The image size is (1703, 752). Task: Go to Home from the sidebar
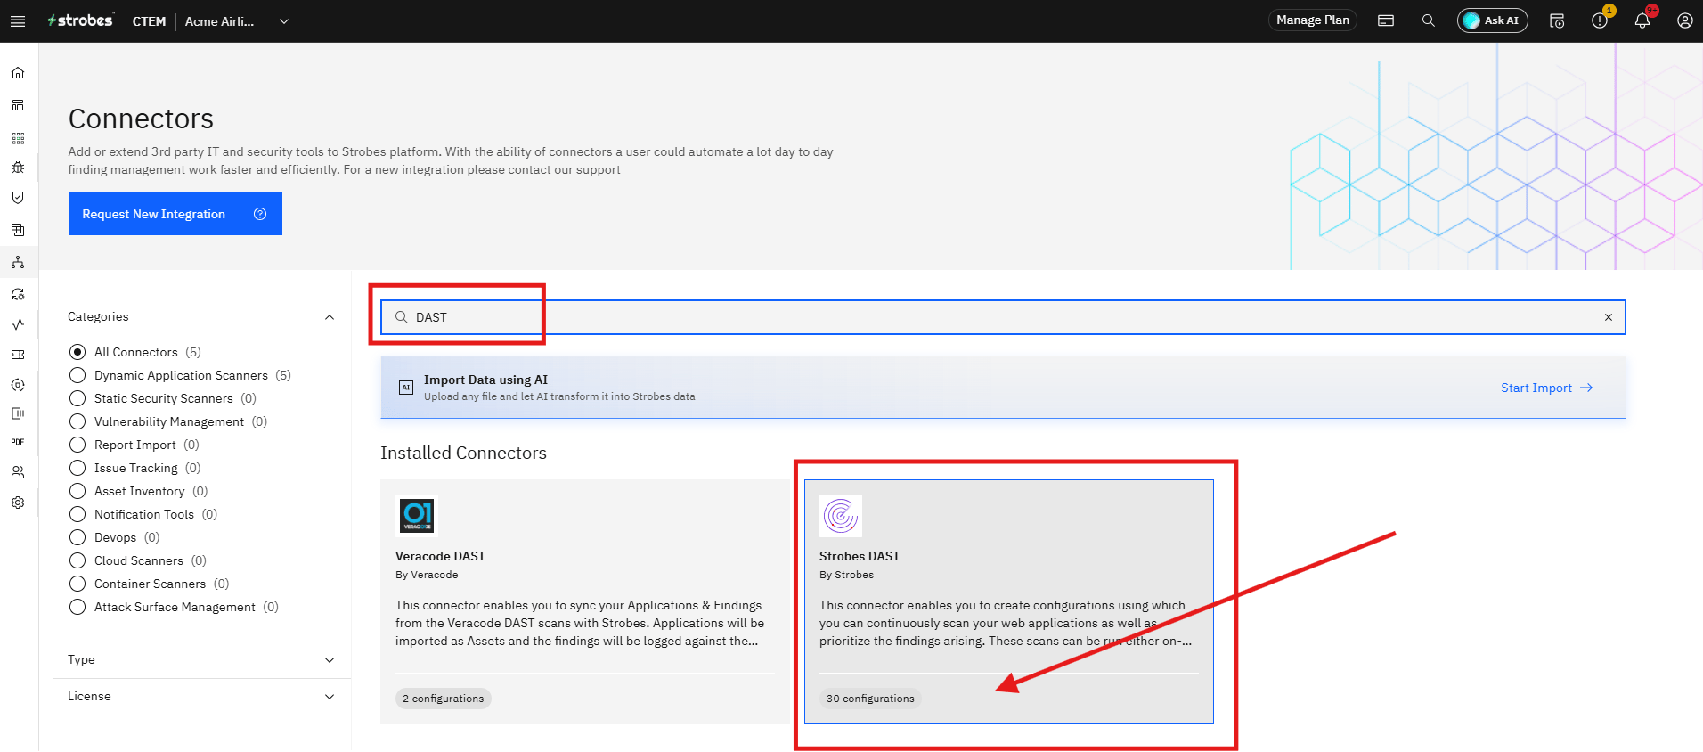tap(18, 73)
